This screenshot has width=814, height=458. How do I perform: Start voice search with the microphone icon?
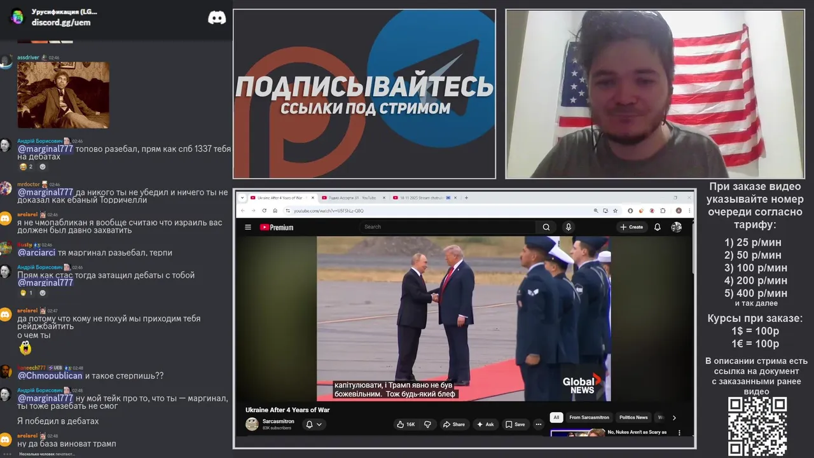point(569,227)
